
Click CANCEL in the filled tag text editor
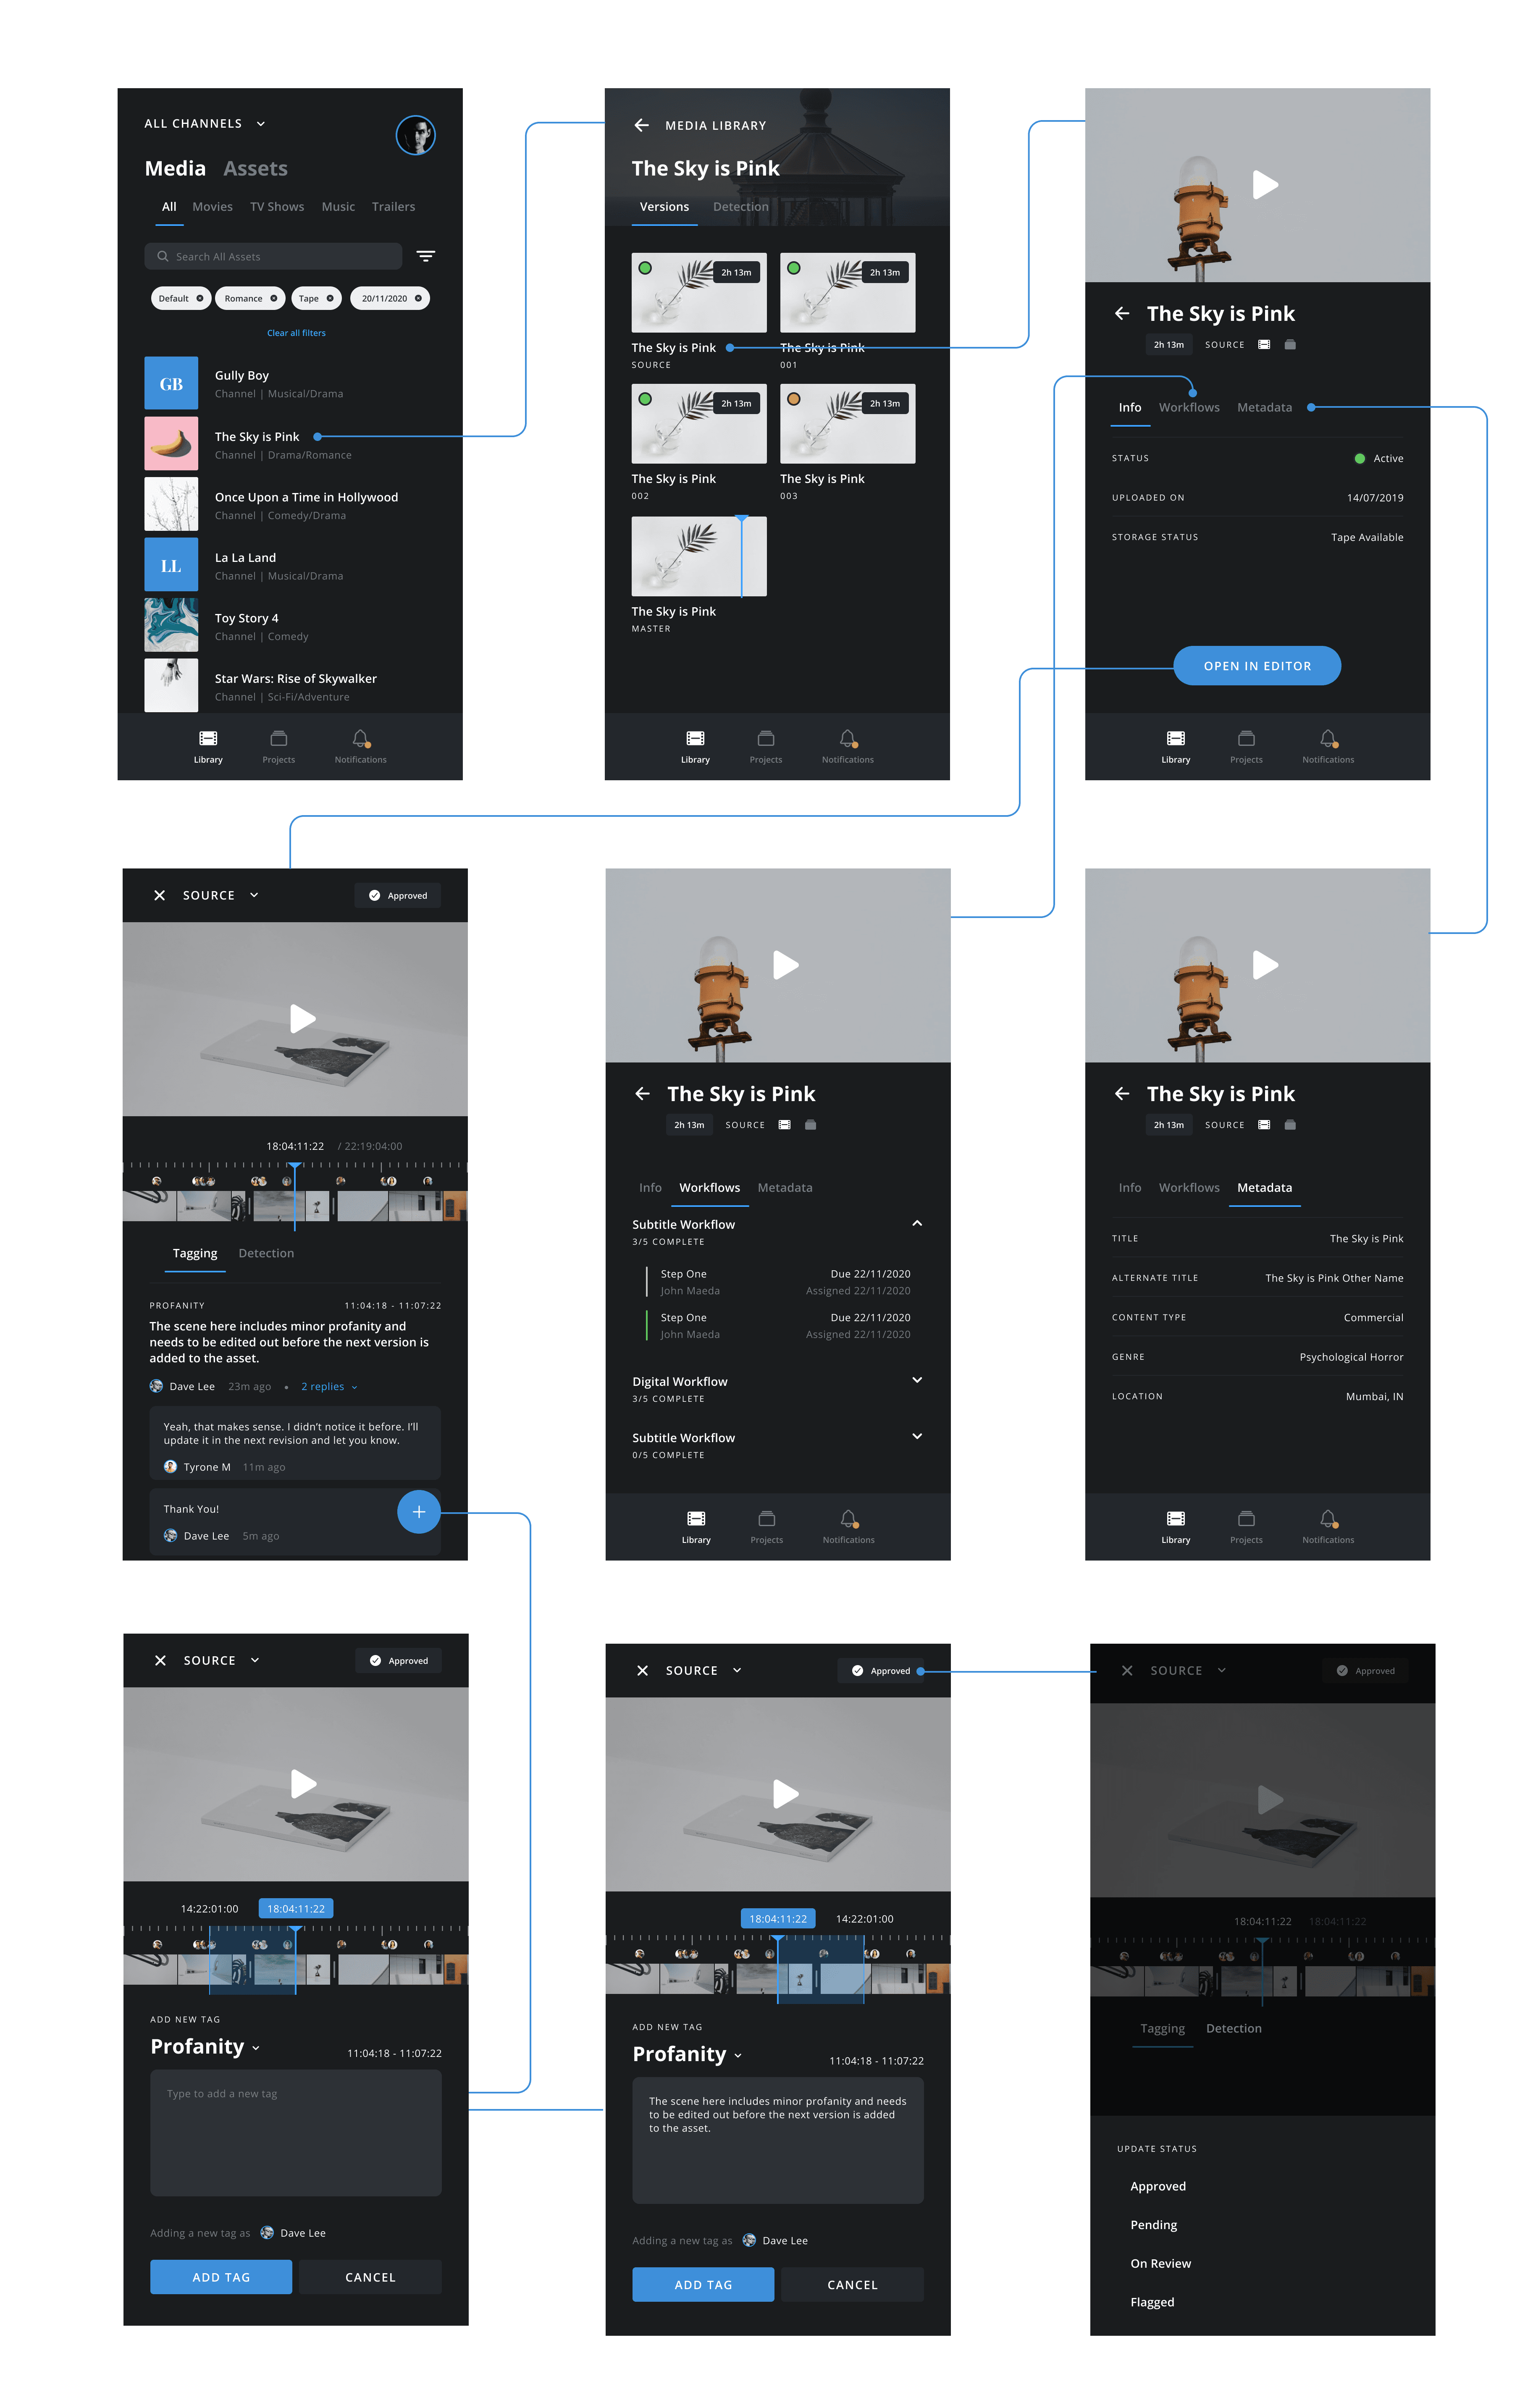point(852,2284)
